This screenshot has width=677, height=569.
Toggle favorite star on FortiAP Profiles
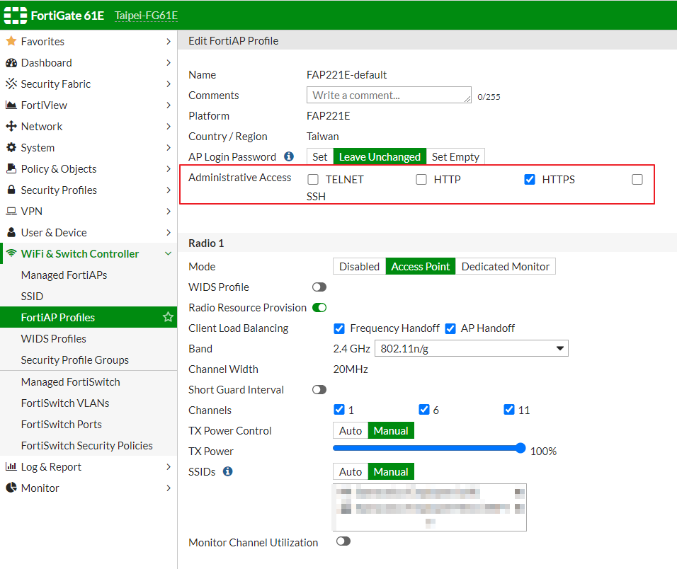tap(168, 318)
